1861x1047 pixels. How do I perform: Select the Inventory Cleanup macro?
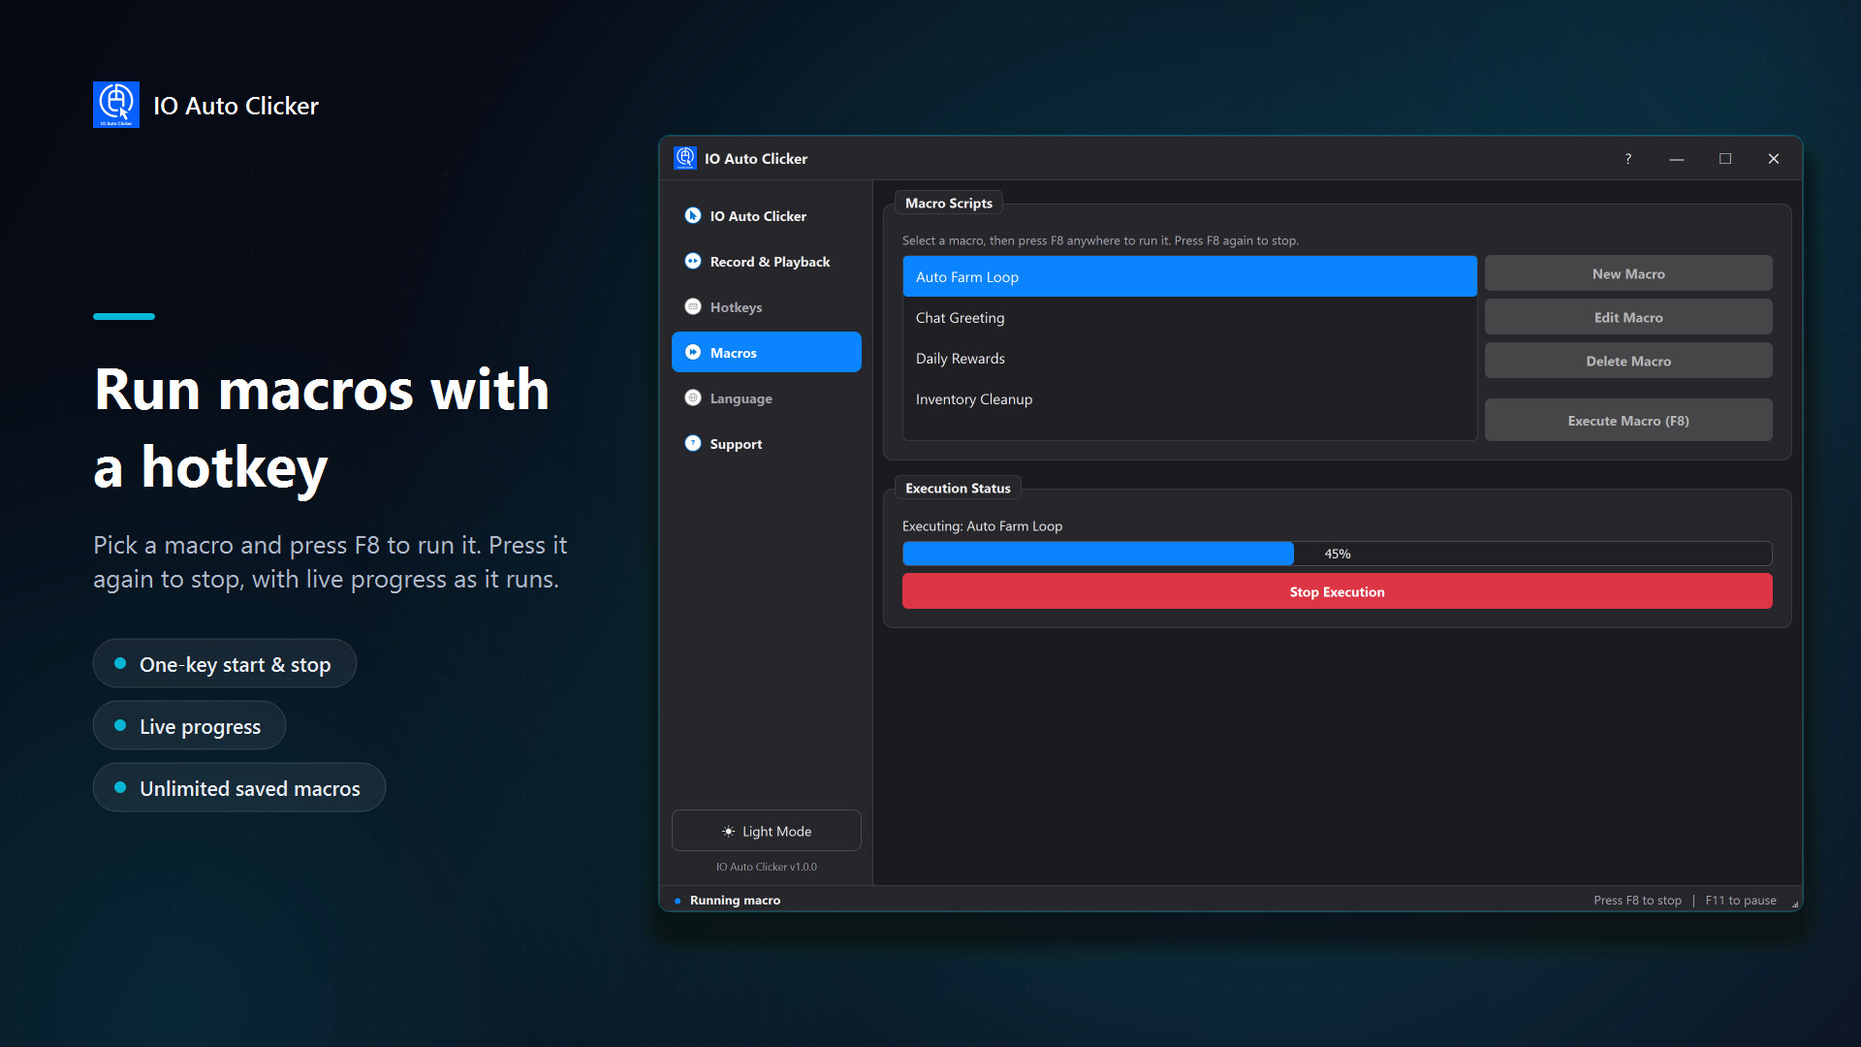pyautogui.click(x=1190, y=398)
